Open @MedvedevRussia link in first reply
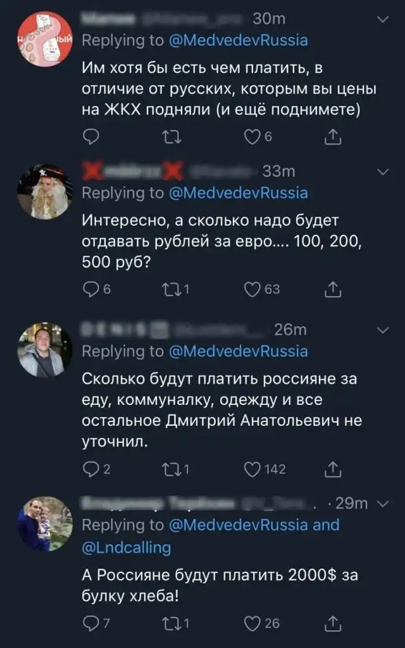The height and width of the screenshot is (648, 405). click(238, 40)
